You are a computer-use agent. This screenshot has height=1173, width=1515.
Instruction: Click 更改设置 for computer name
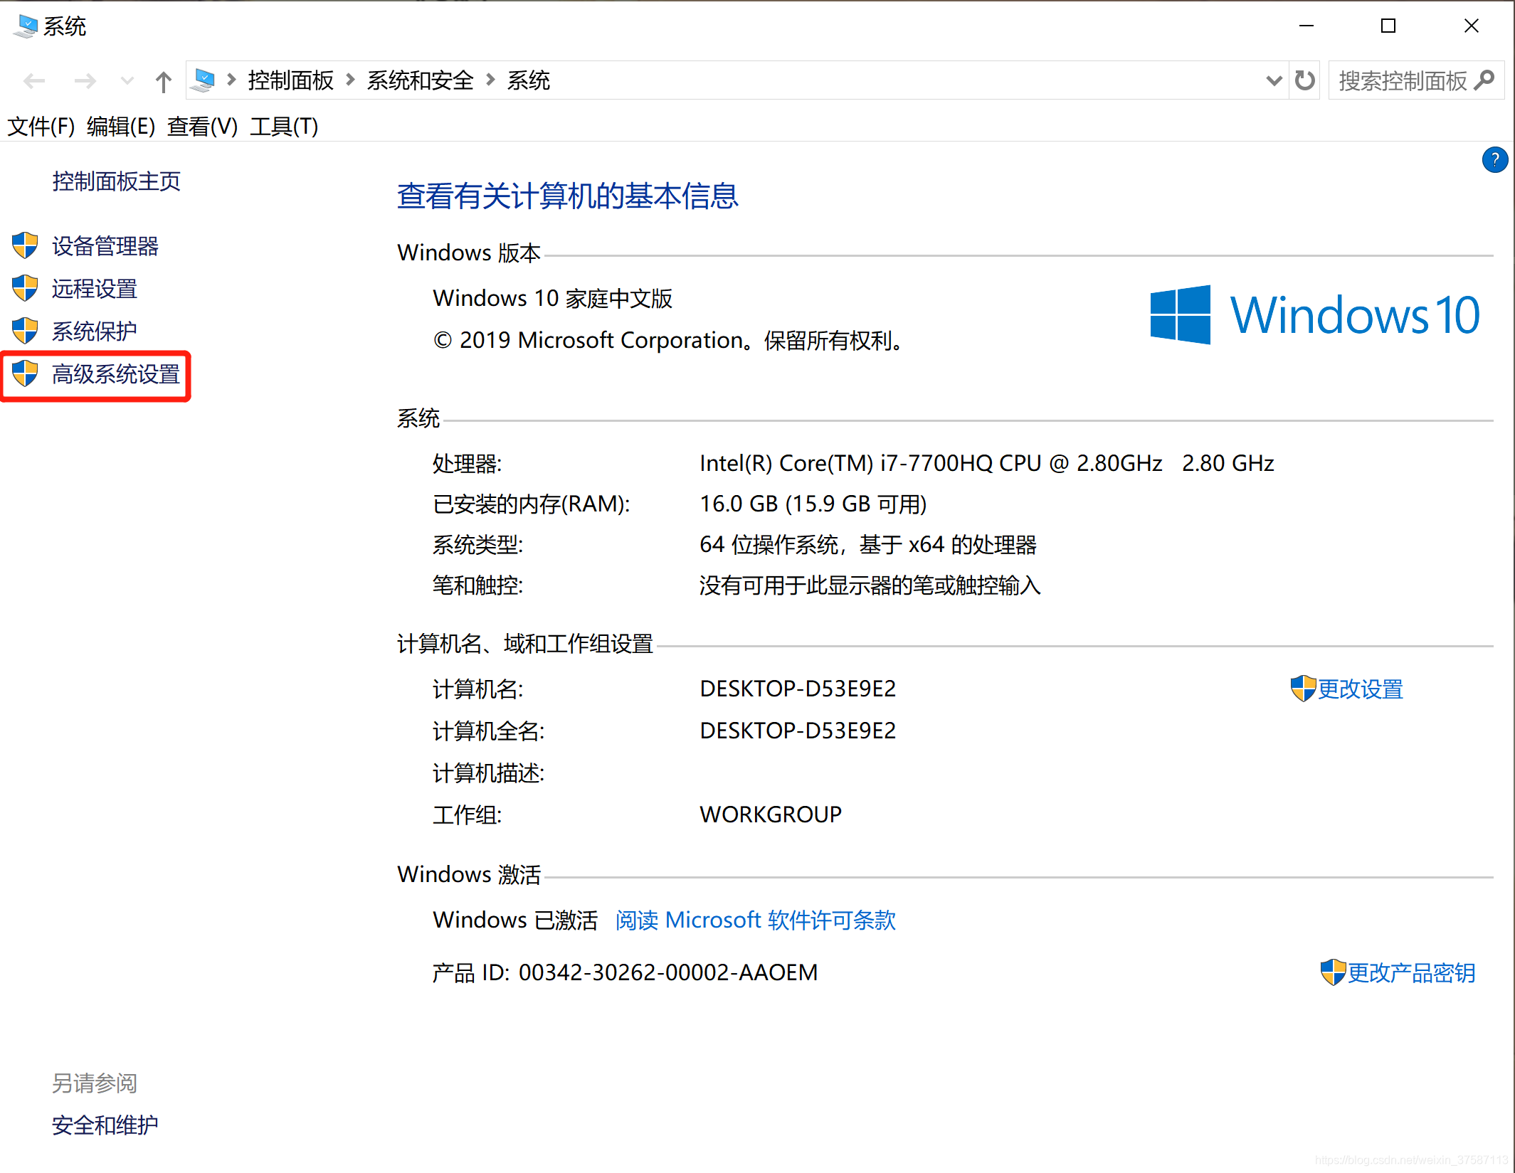coord(1360,689)
